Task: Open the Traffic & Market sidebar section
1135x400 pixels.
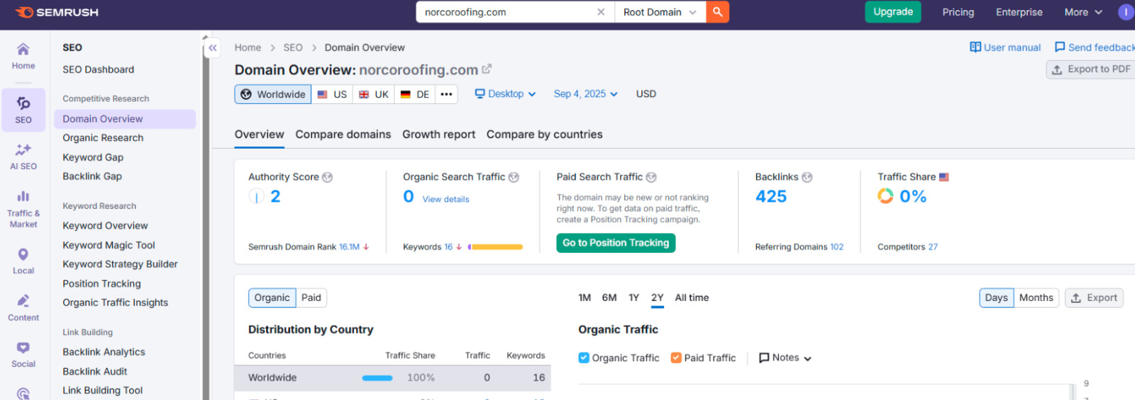Action: (23, 209)
